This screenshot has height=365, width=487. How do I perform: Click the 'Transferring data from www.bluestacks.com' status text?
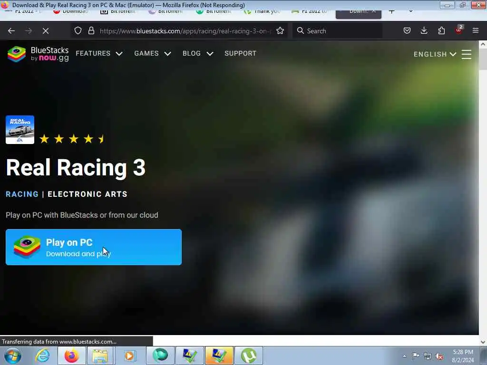[x=59, y=342]
